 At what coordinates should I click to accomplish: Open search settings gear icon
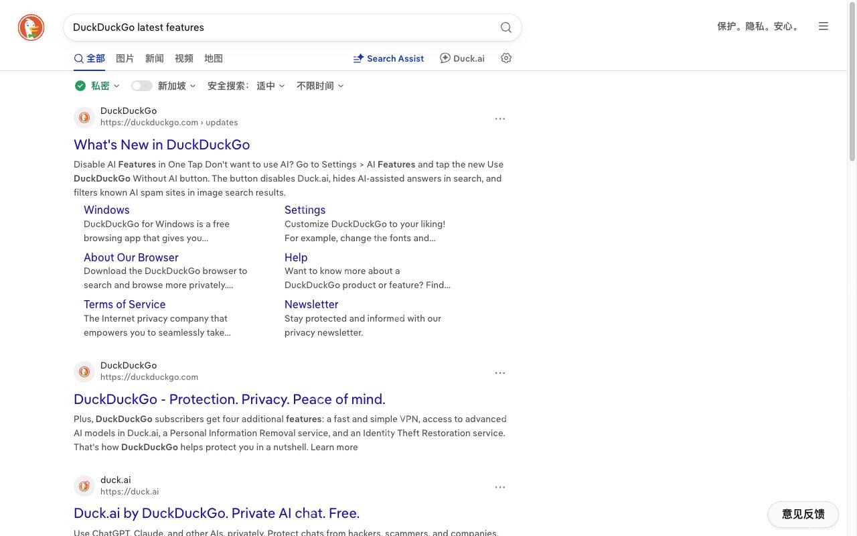point(506,58)
